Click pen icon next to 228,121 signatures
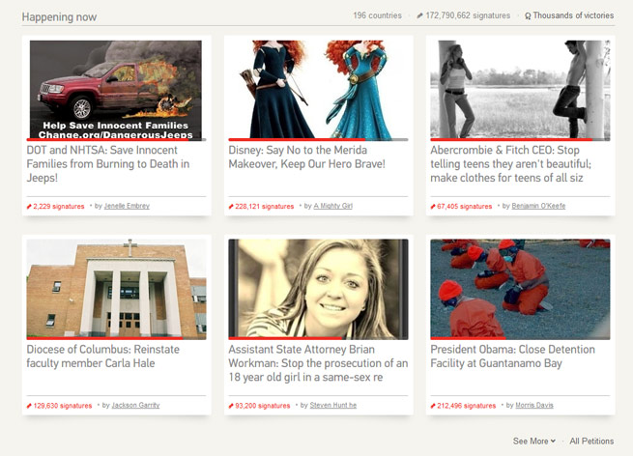The height and width of the screenshot is (456, 633). click(231, 207)
